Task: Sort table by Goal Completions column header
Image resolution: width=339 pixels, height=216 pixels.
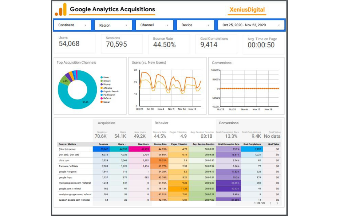Action: [252, 144]
